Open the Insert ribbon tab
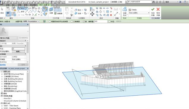Image resolution: width=189 pixels, height=109 pixels. tap(14, 5)
